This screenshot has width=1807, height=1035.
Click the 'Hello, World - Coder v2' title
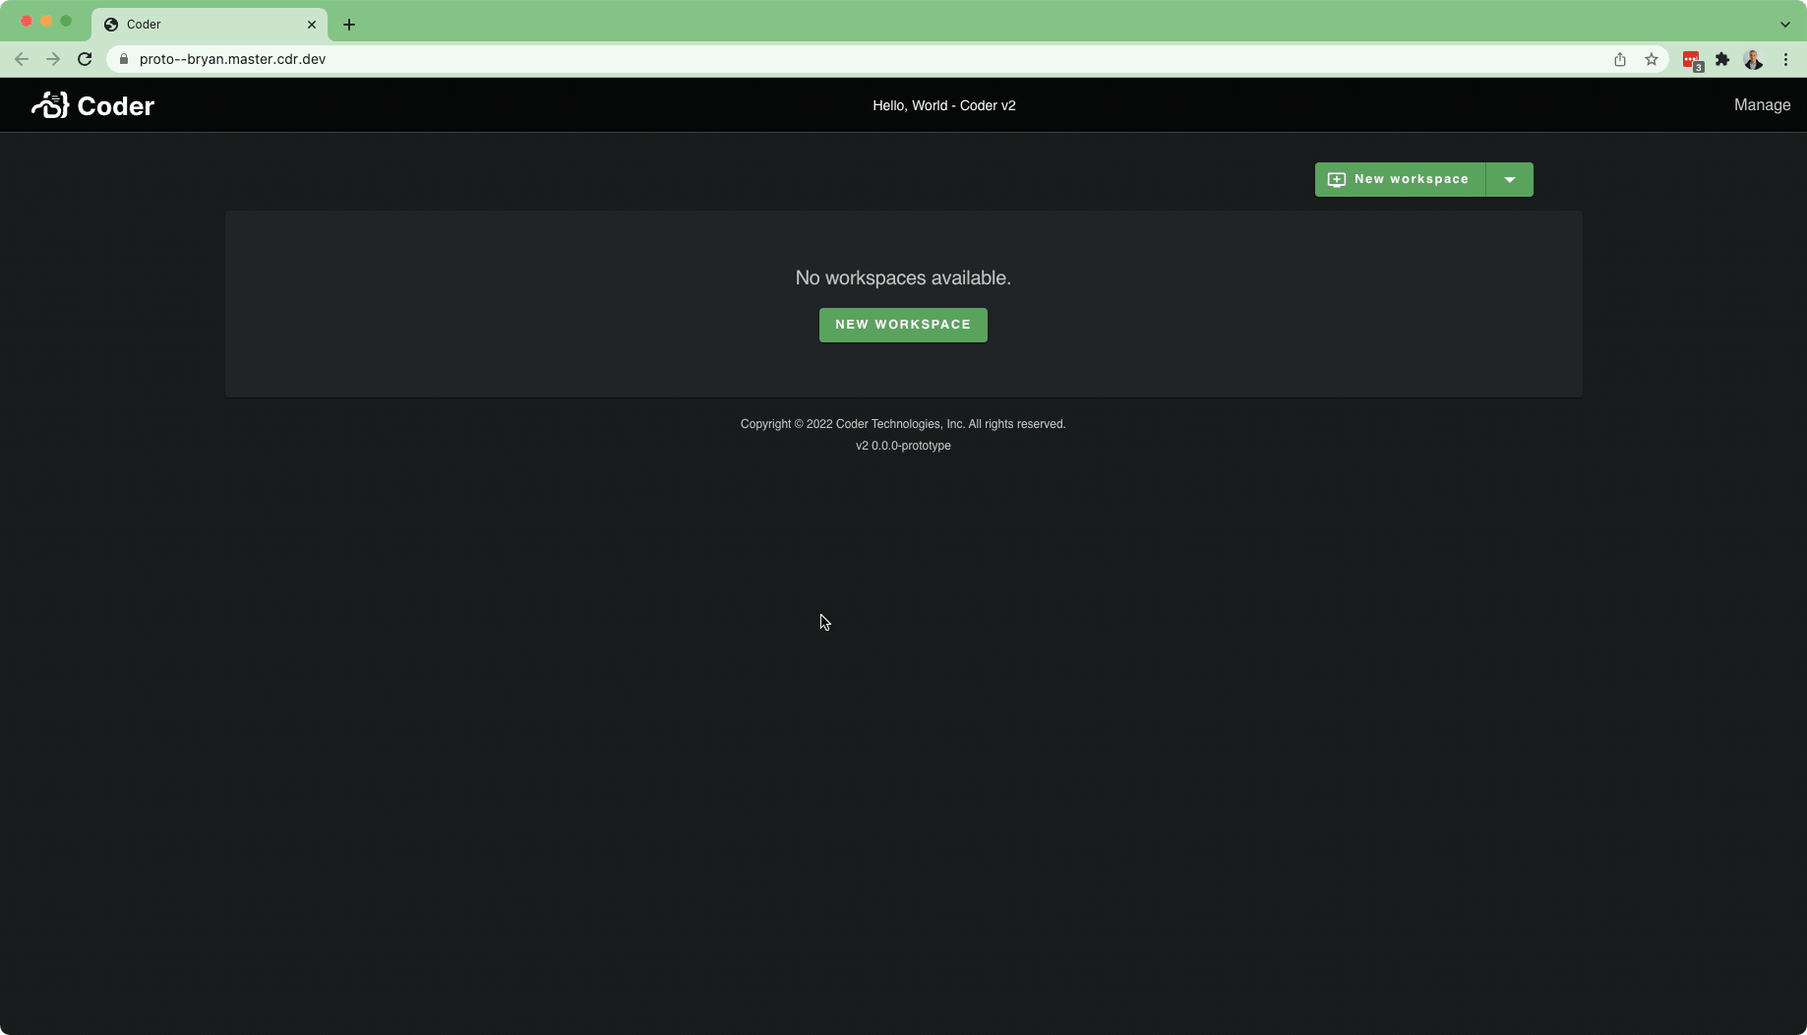944,105
